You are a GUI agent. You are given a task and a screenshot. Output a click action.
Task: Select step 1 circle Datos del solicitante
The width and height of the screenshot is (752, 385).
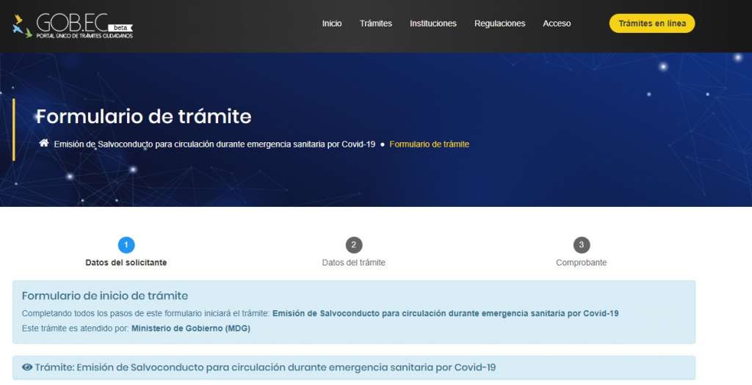coord(126,245)
